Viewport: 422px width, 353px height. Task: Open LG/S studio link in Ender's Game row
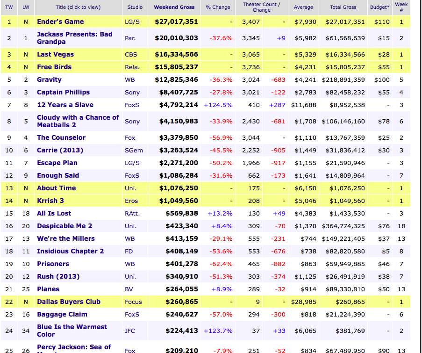(x=132, y=22)
